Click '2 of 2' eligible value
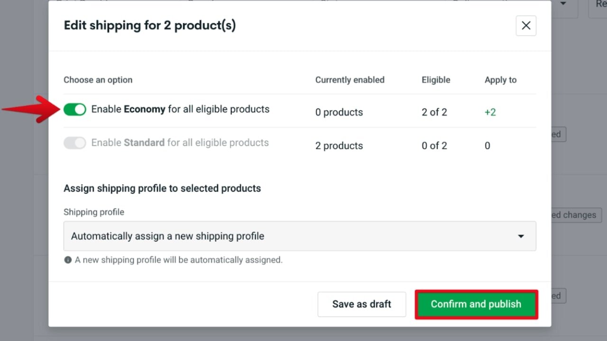This screenshot has height=341, width=607. click(x=434, y=112)
